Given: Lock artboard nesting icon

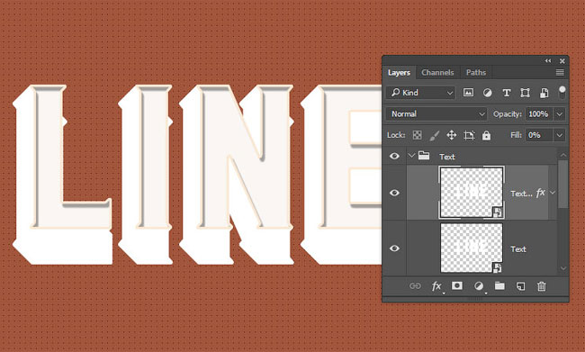Looking at the screenshot, I should pos(469,135).
